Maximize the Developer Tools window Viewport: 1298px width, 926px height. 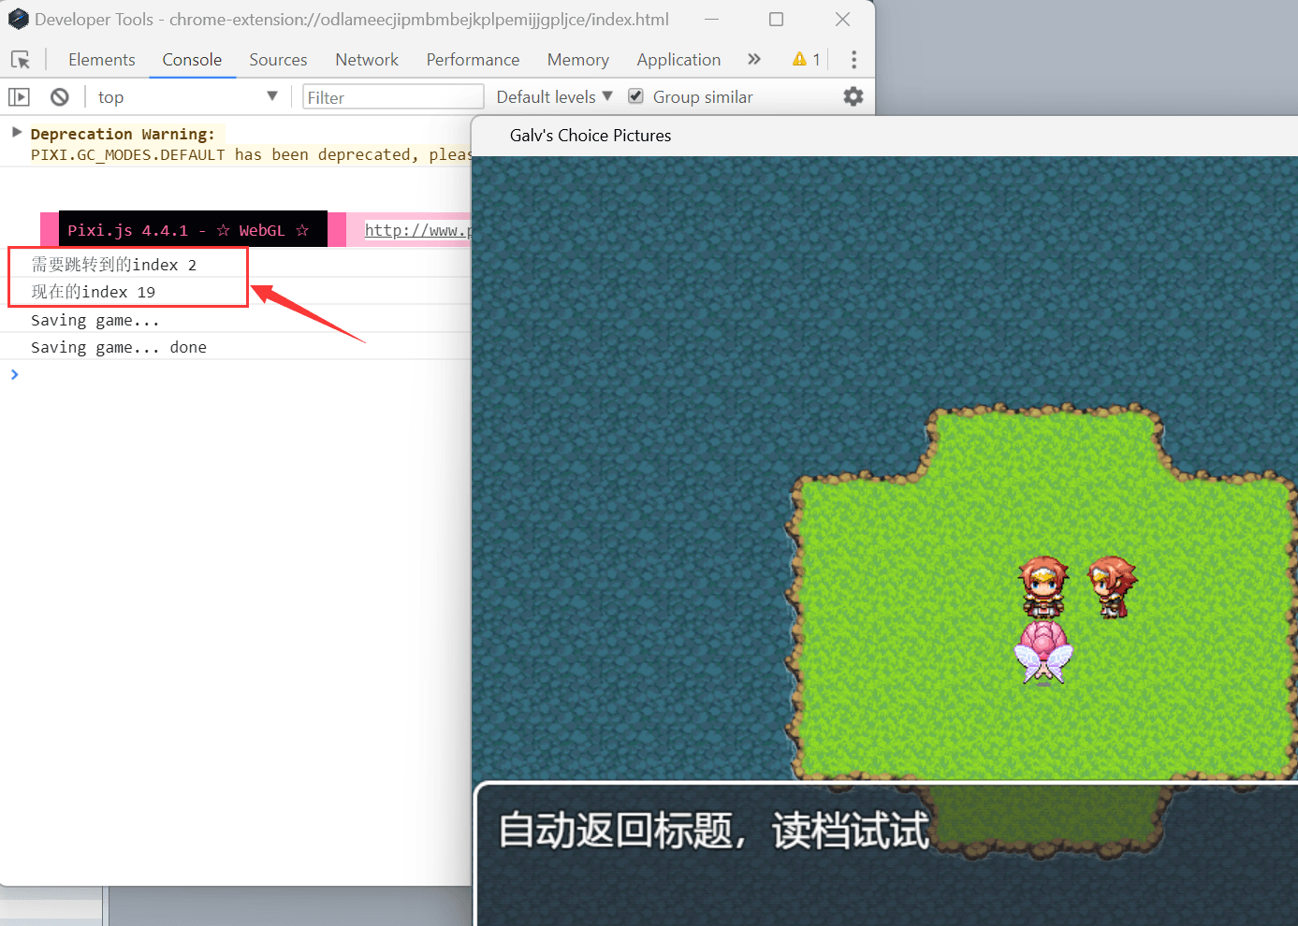point(776,19)
